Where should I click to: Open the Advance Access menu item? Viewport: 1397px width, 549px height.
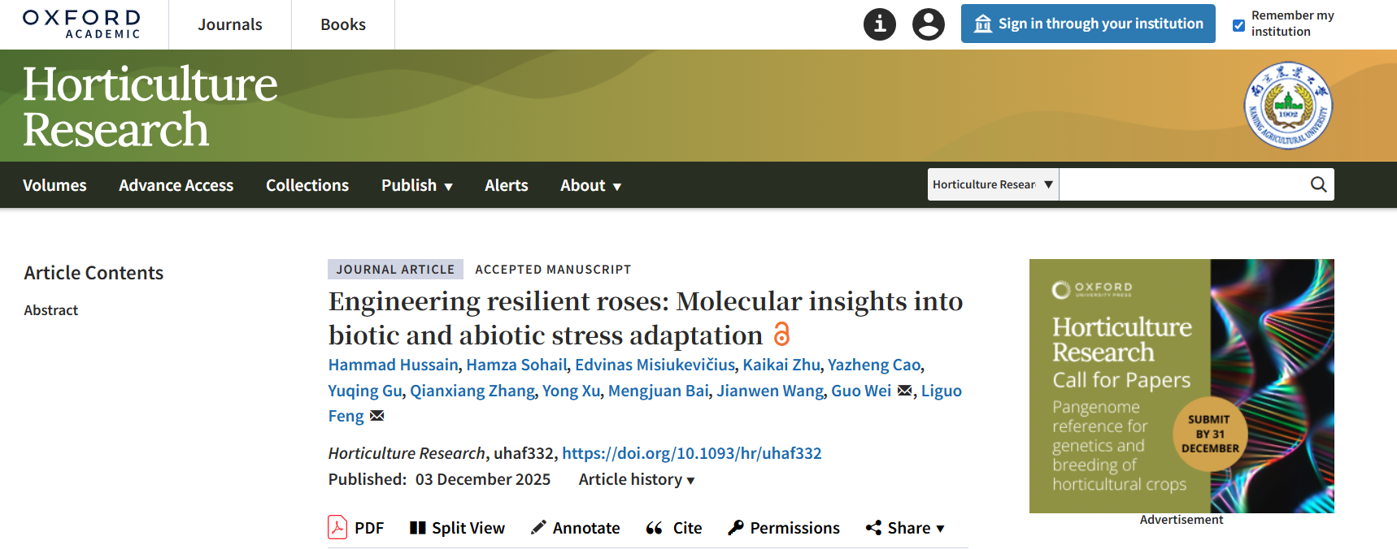click(176, 185)
